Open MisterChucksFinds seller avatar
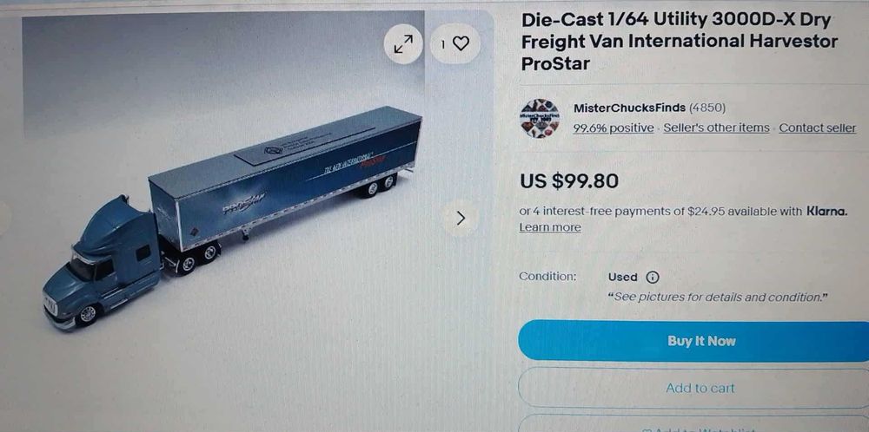Image resolution: width=869 pixels, height=432 pixels. click(x=540, y=118)
